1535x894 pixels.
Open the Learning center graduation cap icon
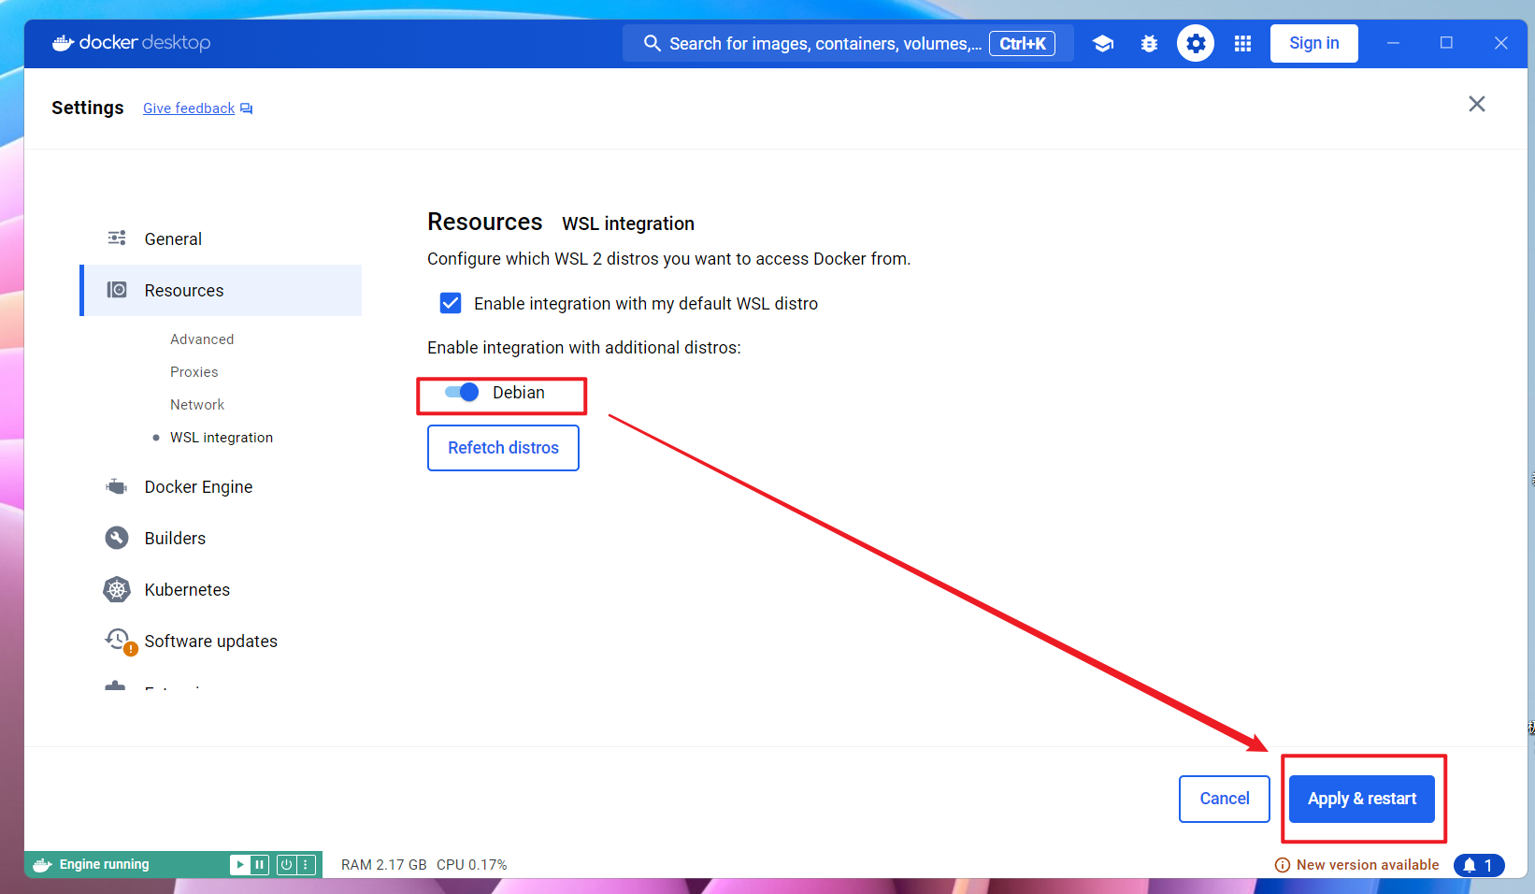click(x=1103, y=43)
